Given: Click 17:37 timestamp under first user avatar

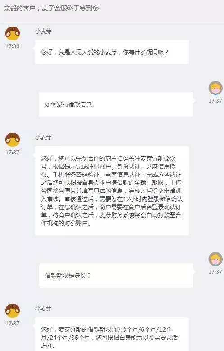Looking at the screenshot, I should pos(215,101).
